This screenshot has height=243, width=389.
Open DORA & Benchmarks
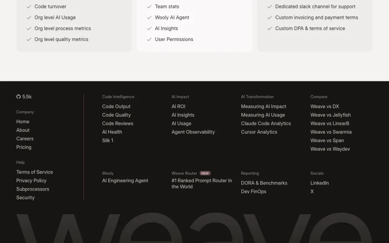(x=264, y=183)
